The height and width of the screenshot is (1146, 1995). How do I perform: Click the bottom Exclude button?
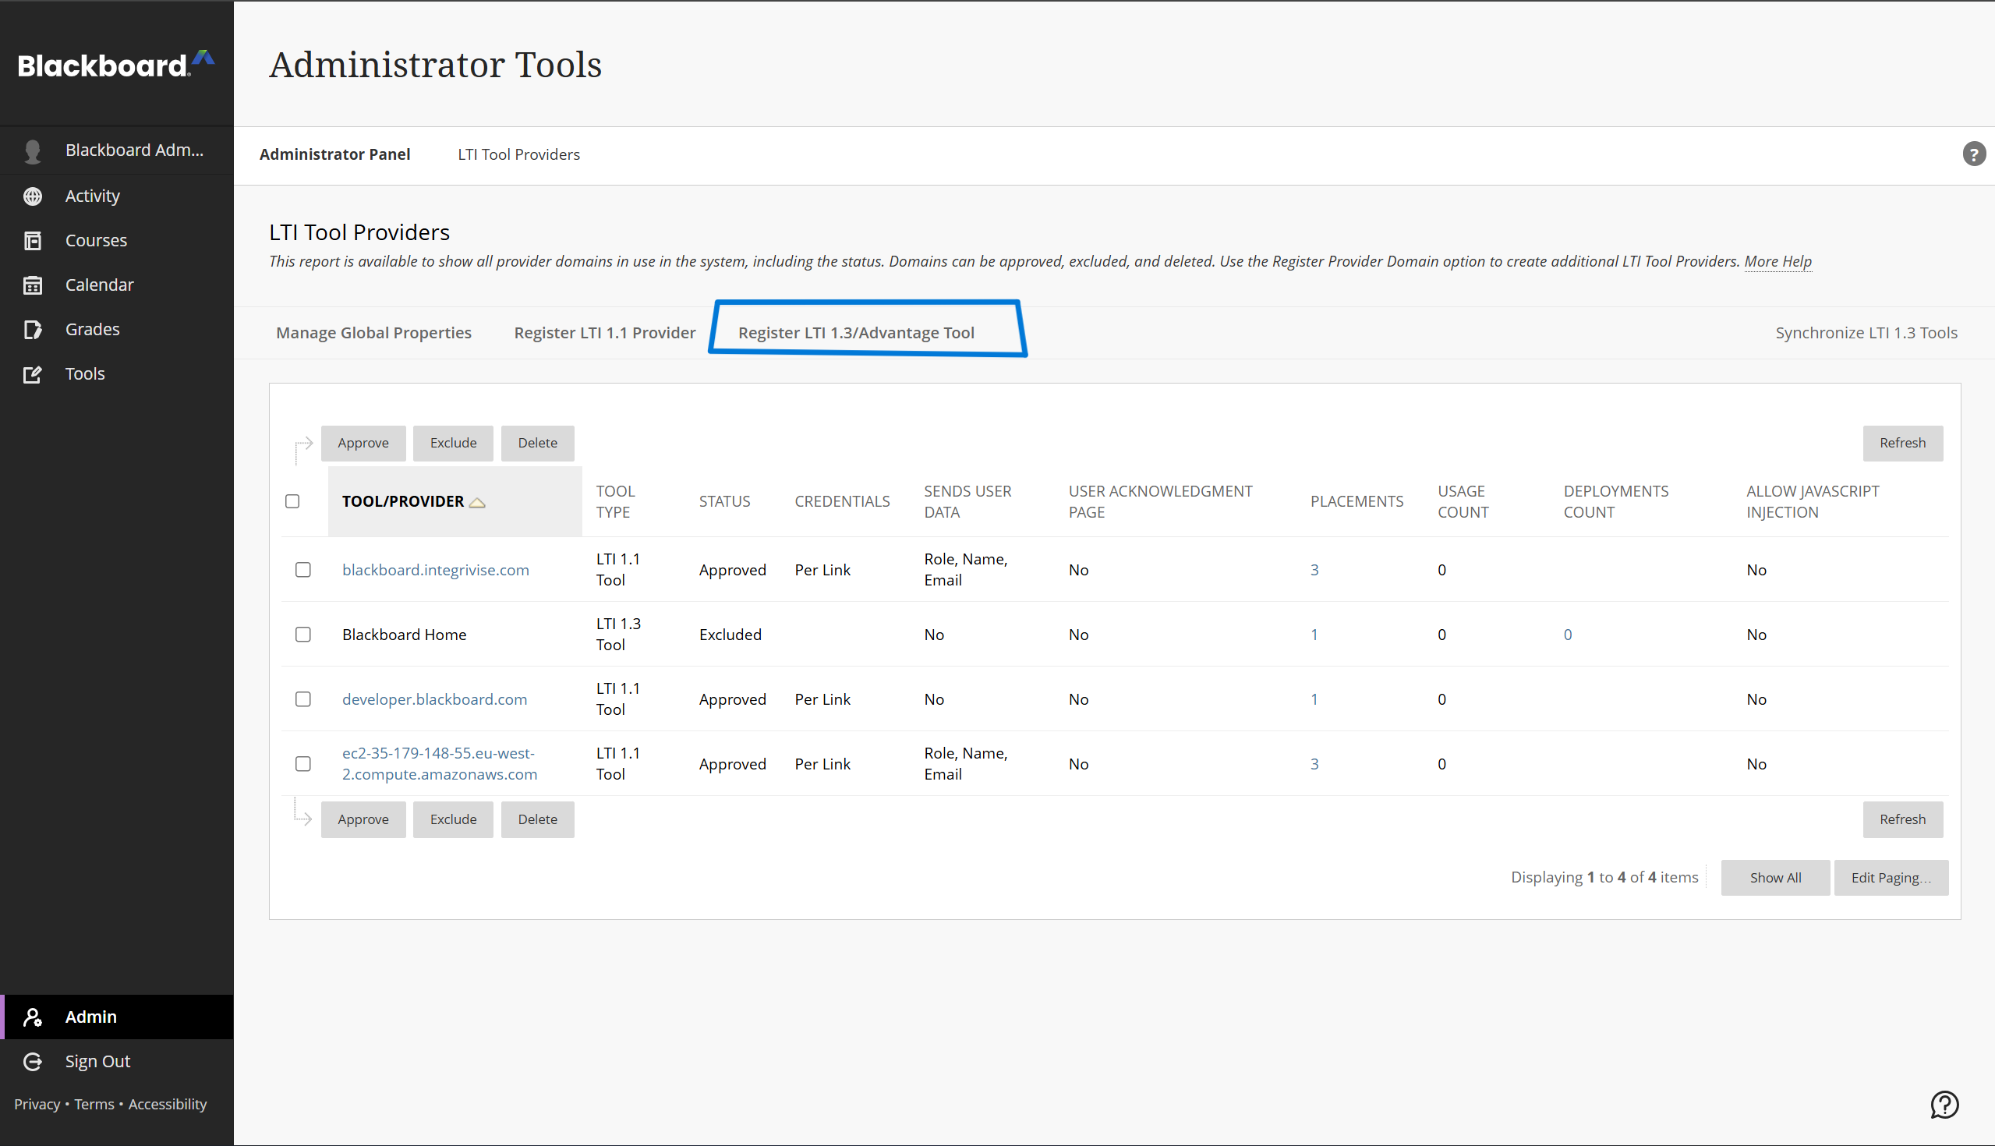pyautogui.click(x=453, y=819)
